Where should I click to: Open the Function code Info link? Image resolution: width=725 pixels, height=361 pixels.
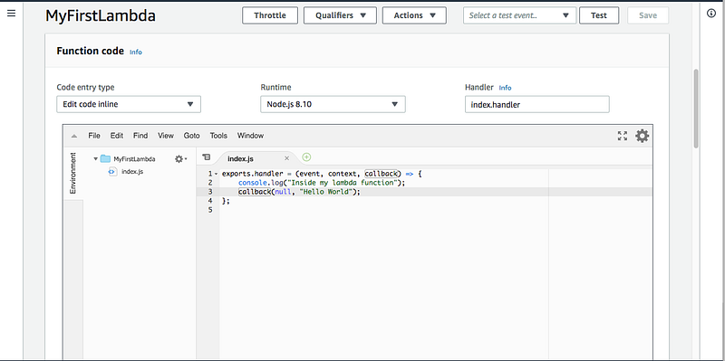(x=135, y=52)
